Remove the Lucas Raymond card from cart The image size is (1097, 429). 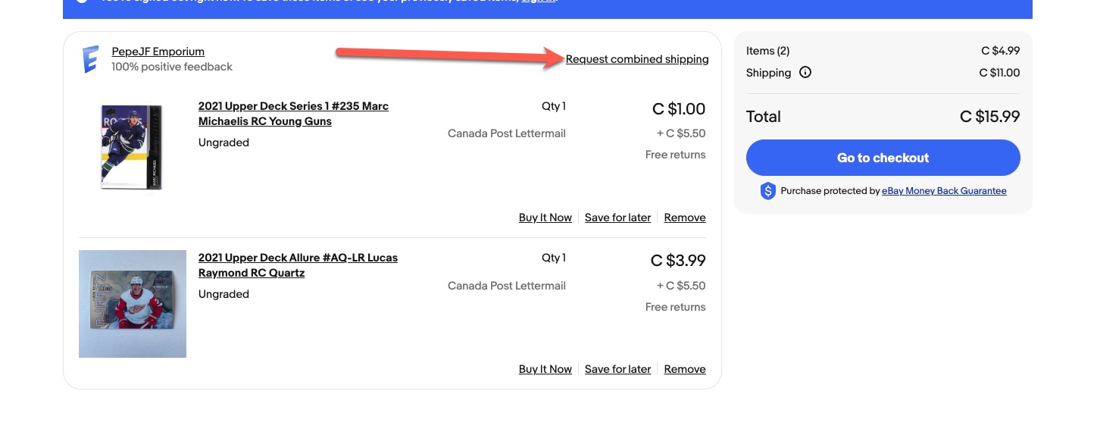[x=685, y=369]
